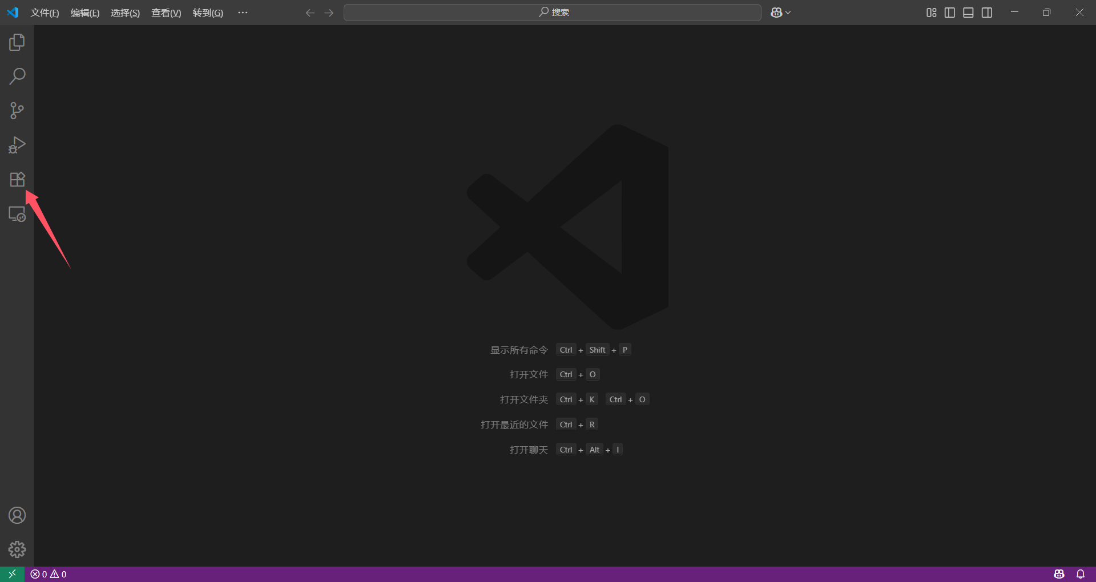1096x582 pixels.
Task: Toggle the primary sidebar visibility
Action: click(x=949, y=12)
